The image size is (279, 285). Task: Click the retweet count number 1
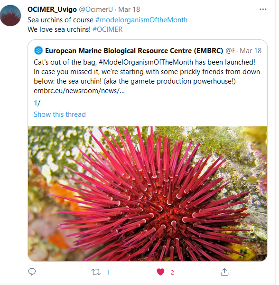108,272
